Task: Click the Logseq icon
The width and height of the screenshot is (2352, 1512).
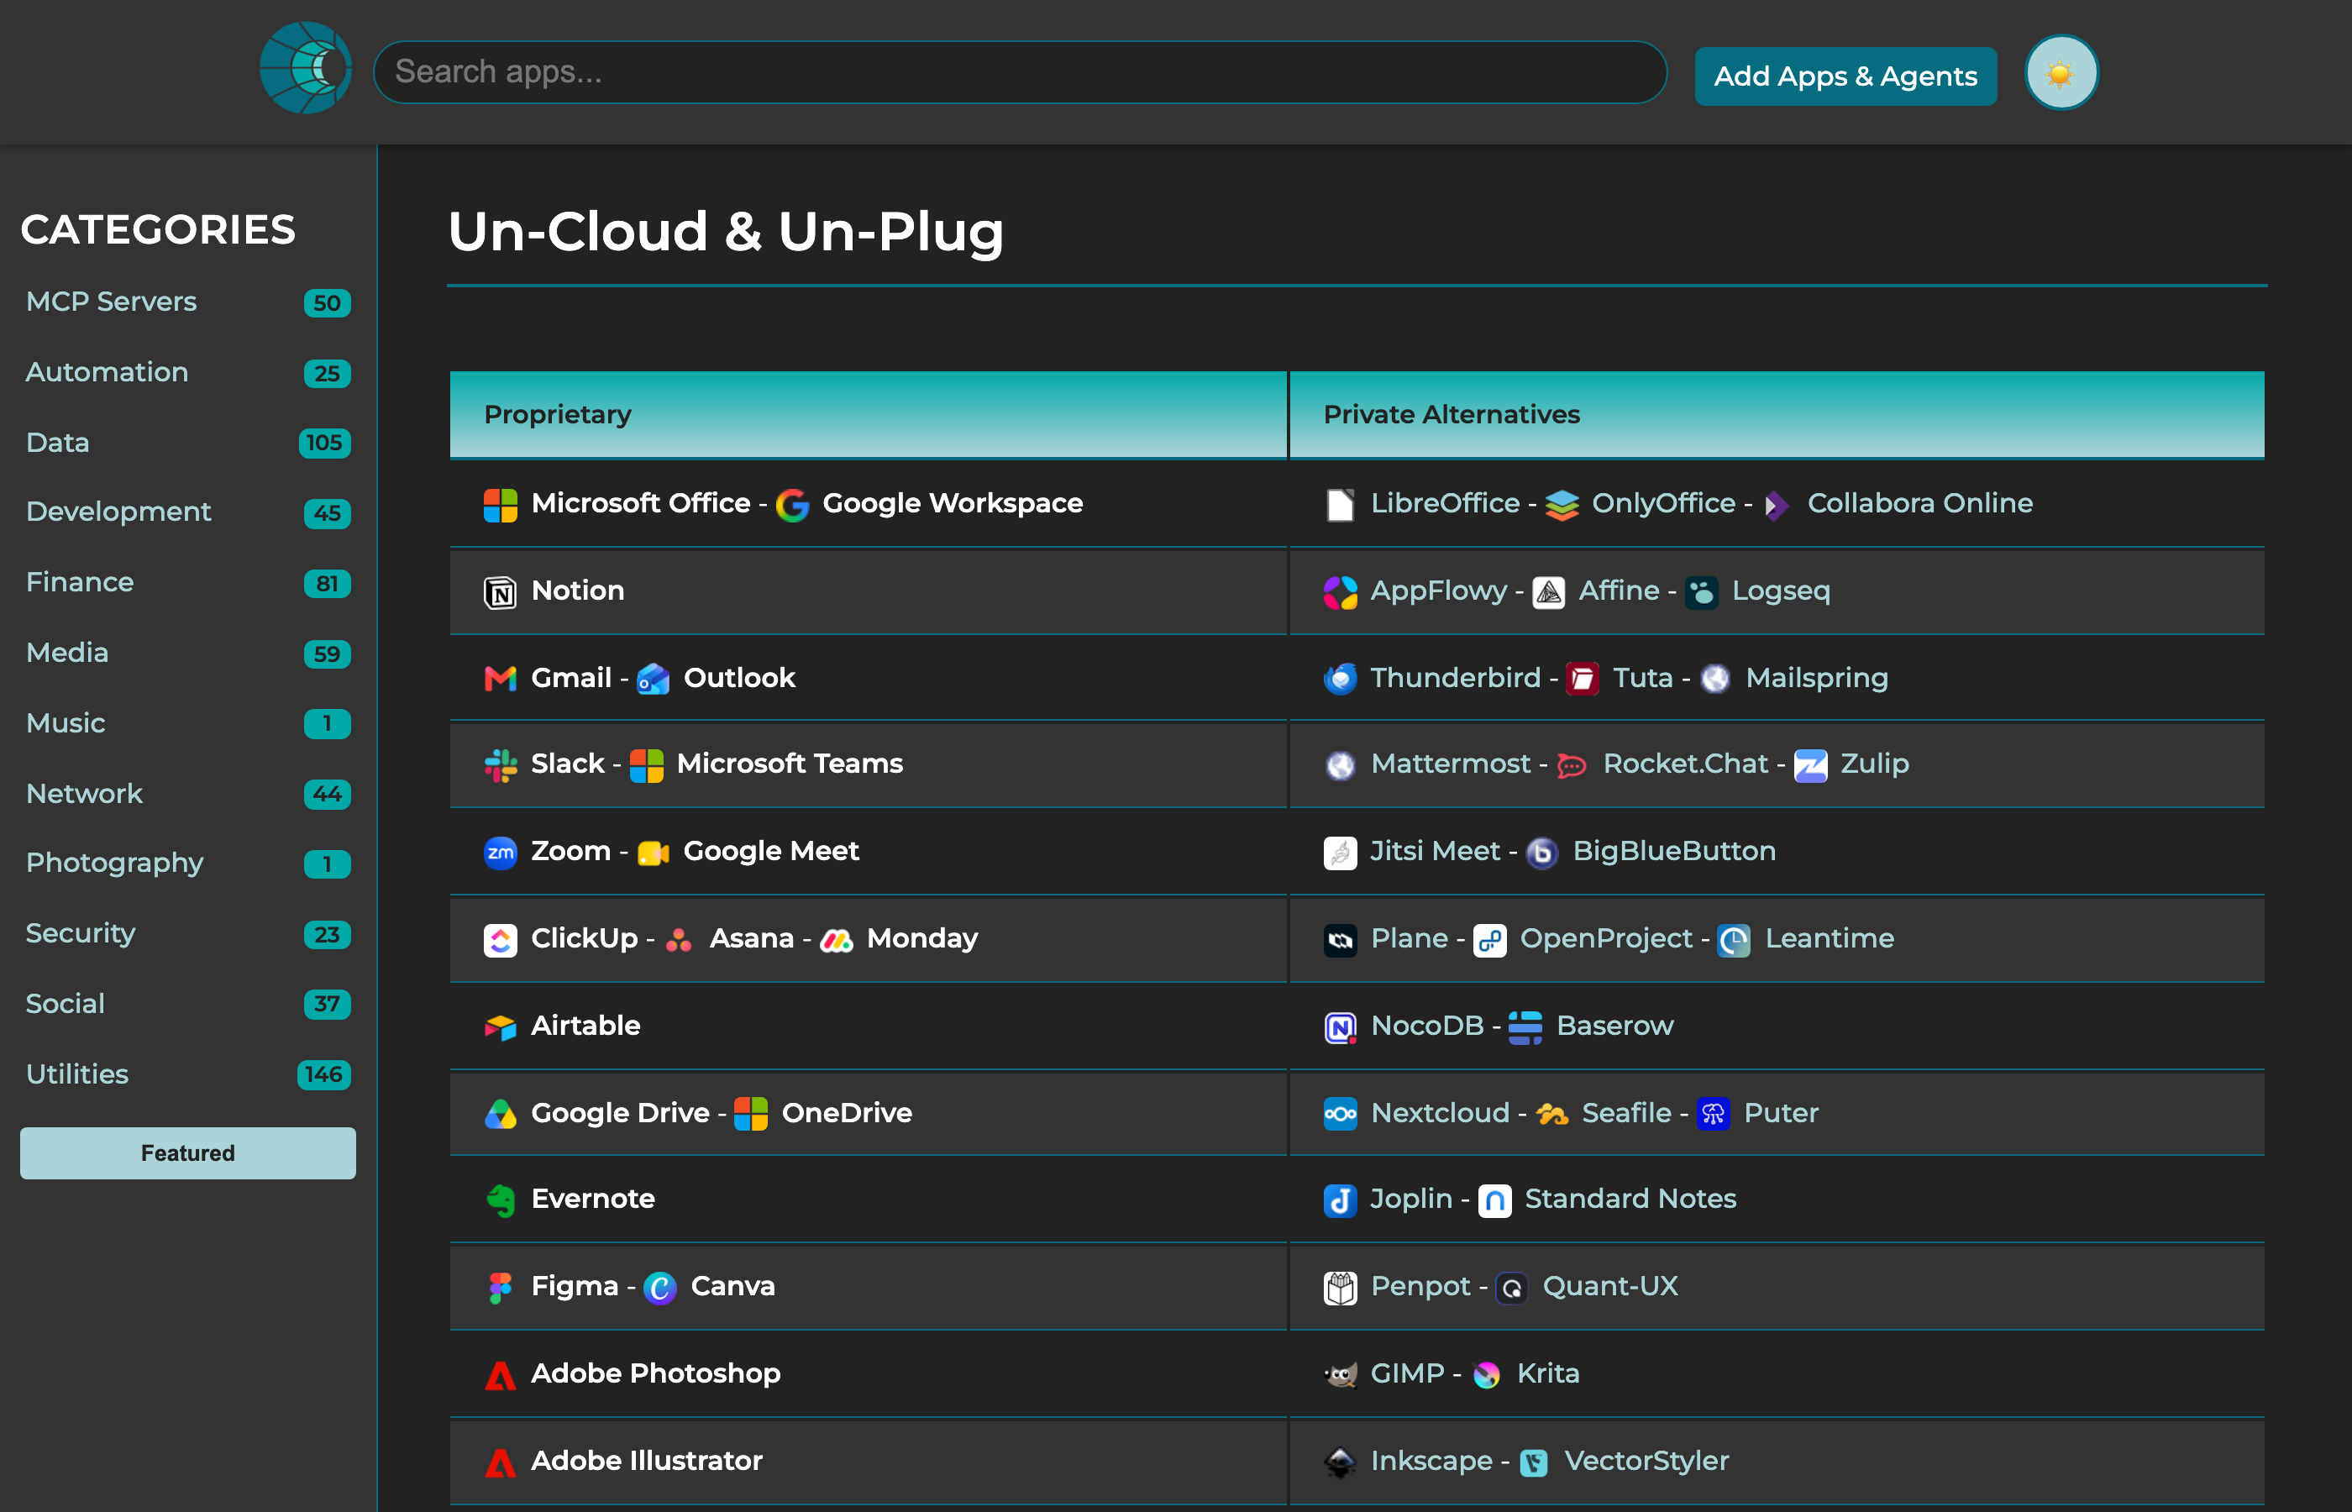Action: coord(1702,592)
